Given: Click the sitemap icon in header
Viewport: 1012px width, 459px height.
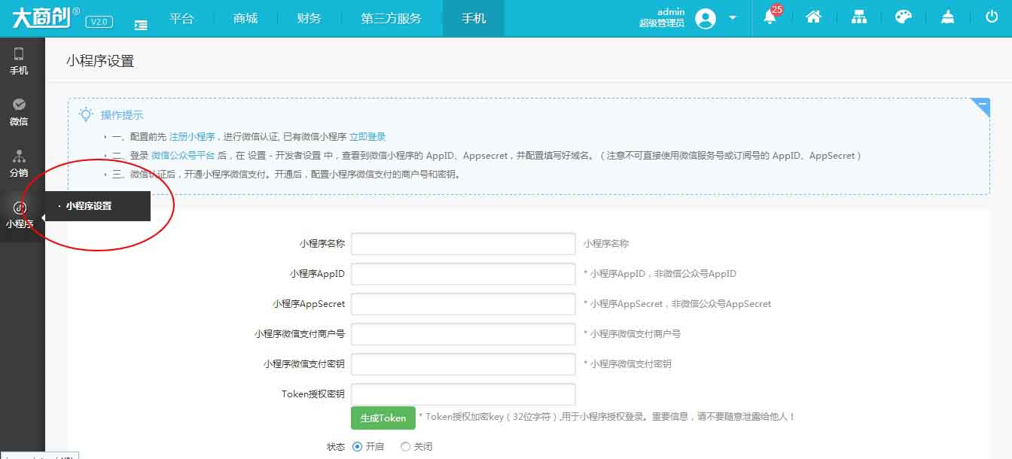Looking at the screenshot, I should 858,18.
